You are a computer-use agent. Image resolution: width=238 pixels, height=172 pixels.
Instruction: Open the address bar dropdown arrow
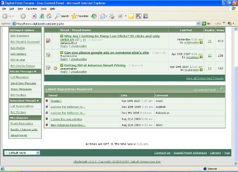coord(198,24)
